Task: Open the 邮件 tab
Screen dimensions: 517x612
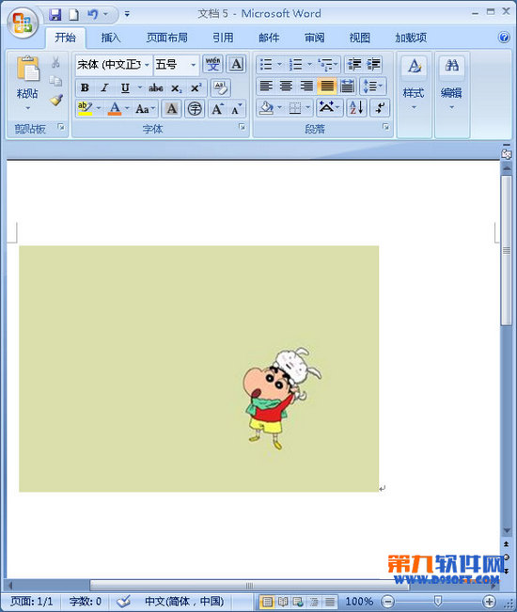Action: click(x=269, y=38)
